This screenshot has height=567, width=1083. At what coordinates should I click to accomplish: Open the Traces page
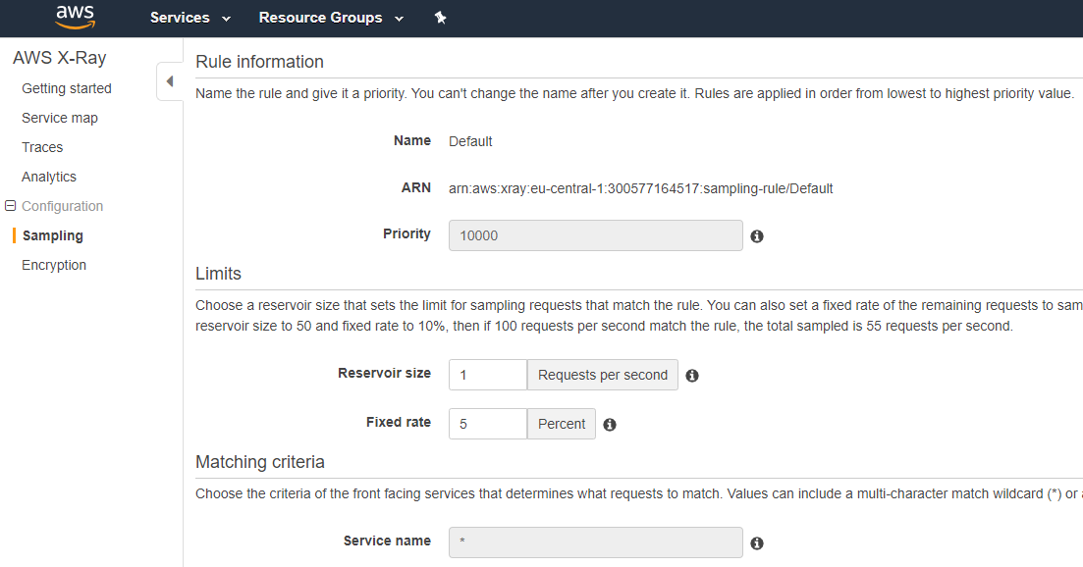[x=41, y=147]
